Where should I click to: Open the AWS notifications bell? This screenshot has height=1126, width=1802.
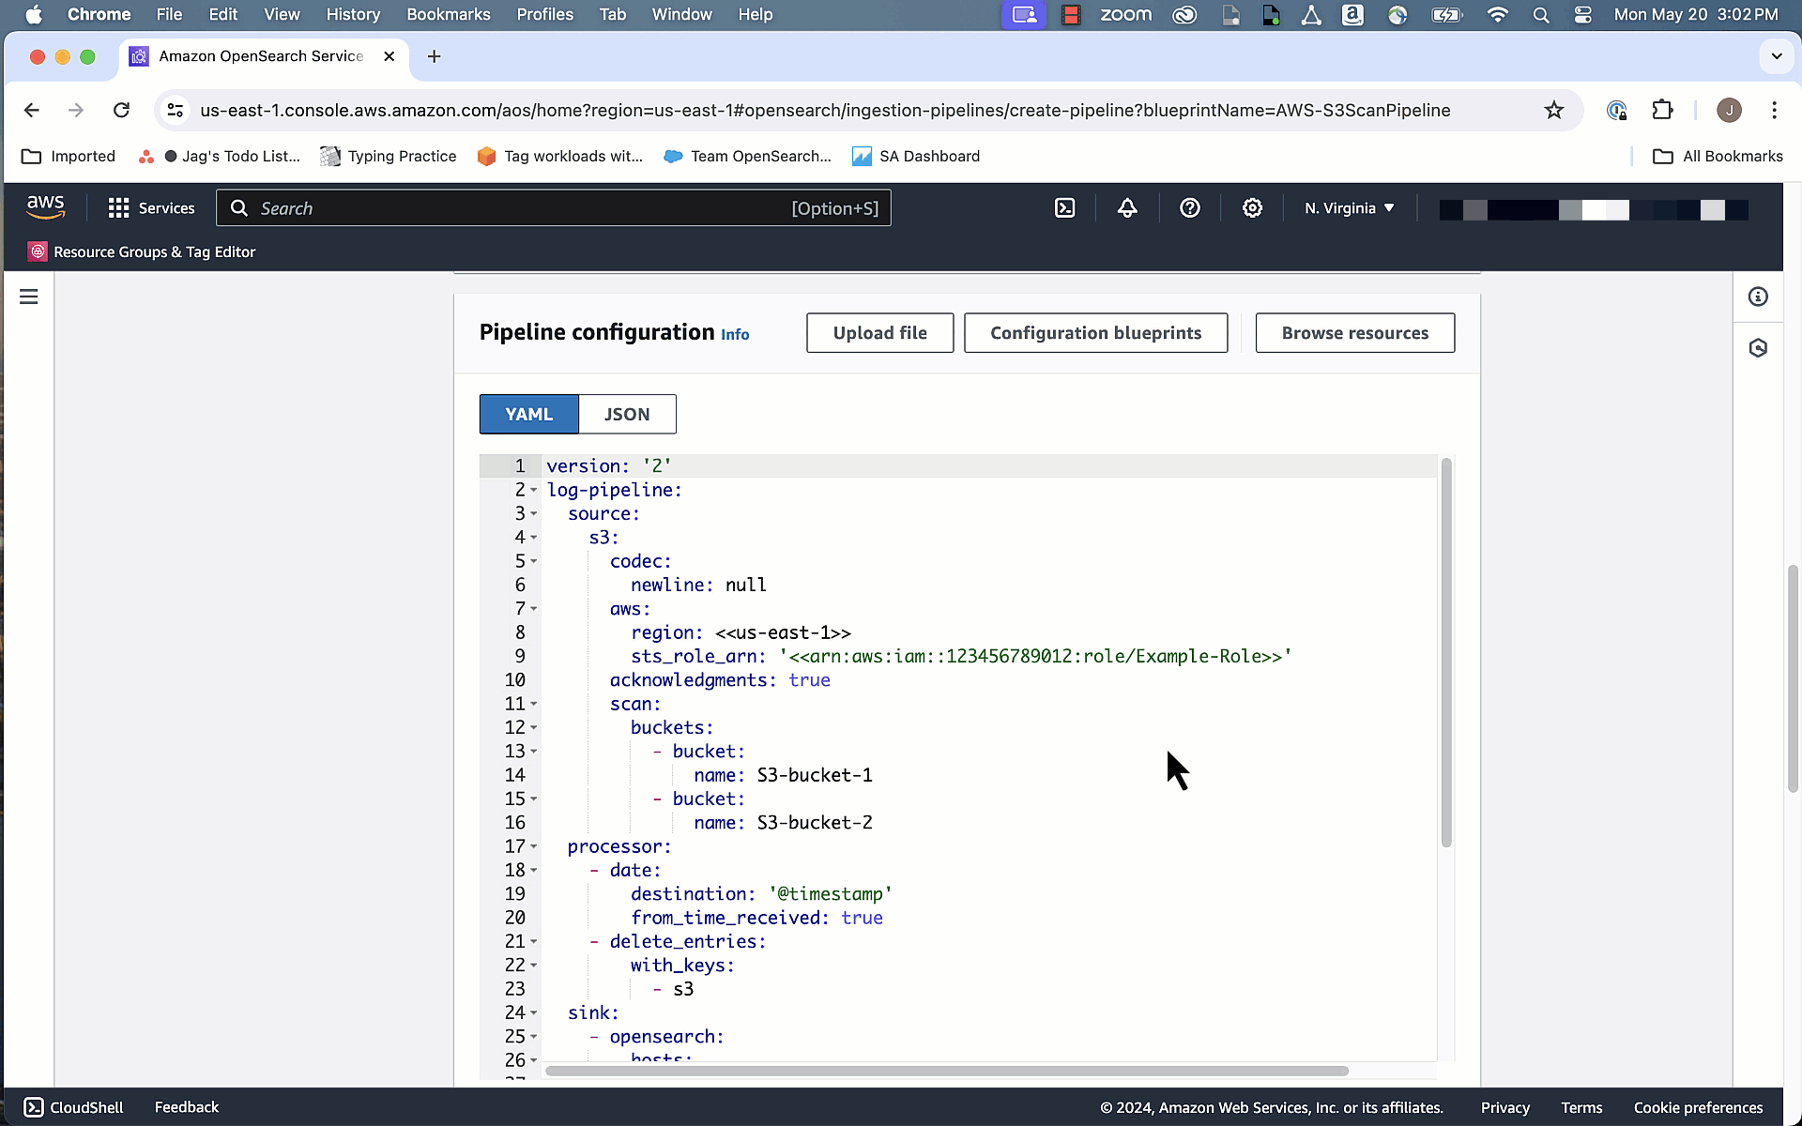tap(1127, 208)
